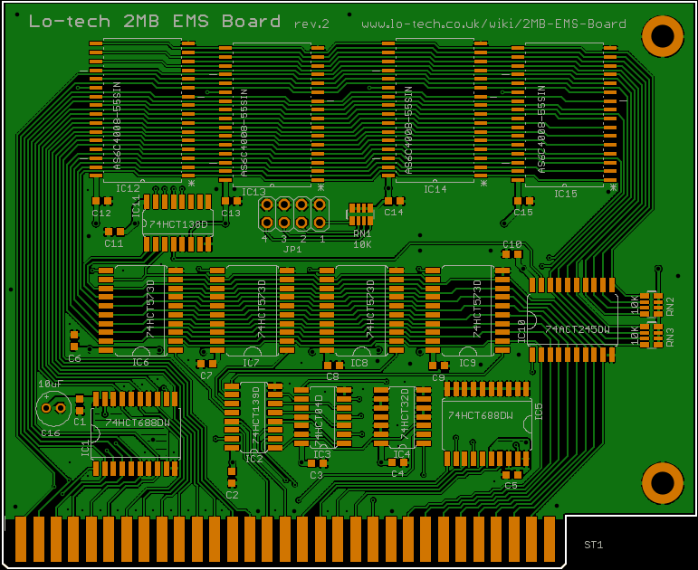Click the AS6C4008-55SIN marking on IC12
Screen dimensions: 698x570
[117, 126]
